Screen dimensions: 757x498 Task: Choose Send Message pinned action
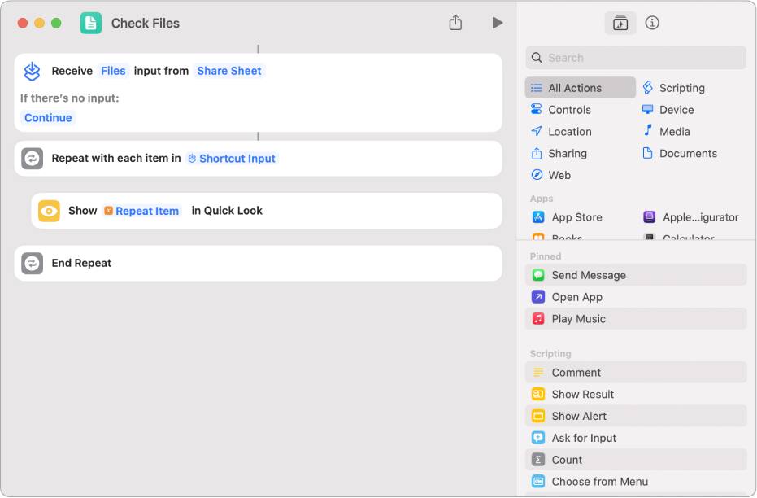pyautogui.click(x=589, y=275)
